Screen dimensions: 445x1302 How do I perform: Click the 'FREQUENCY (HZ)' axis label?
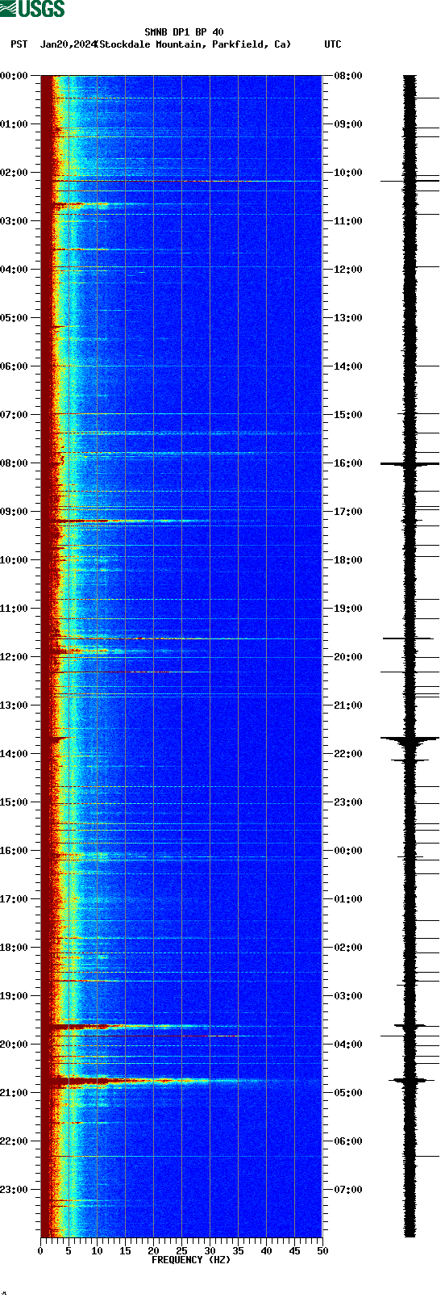[191, 1260]
